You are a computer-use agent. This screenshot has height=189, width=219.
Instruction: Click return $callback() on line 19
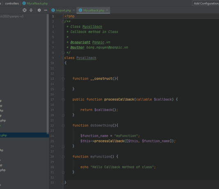tap(99, 110)
